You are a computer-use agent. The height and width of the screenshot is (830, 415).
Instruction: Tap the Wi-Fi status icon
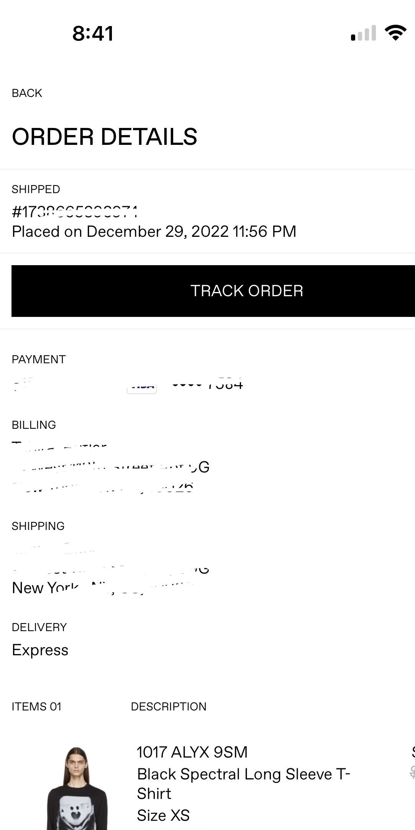(395, 33)
